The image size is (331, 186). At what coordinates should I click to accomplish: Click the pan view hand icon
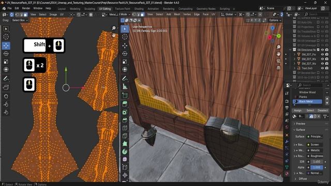279,54
